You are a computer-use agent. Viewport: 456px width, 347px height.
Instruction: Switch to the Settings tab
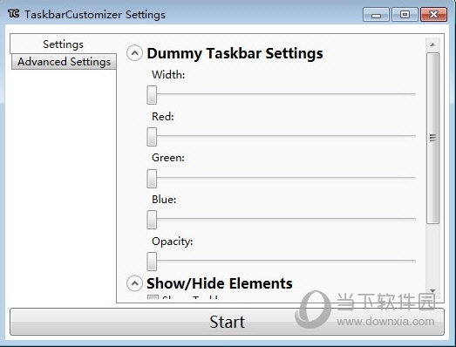(63, 44)
